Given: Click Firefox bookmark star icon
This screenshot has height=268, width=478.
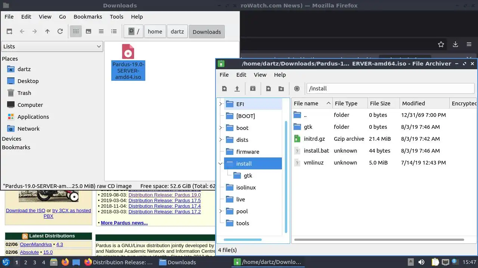Looking at the screenshot, I should pos(441,44).
